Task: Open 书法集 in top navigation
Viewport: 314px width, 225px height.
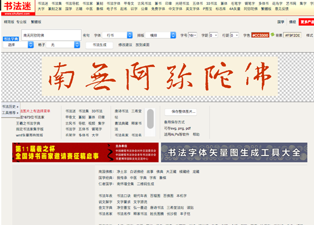Action: tap(56, 4)
